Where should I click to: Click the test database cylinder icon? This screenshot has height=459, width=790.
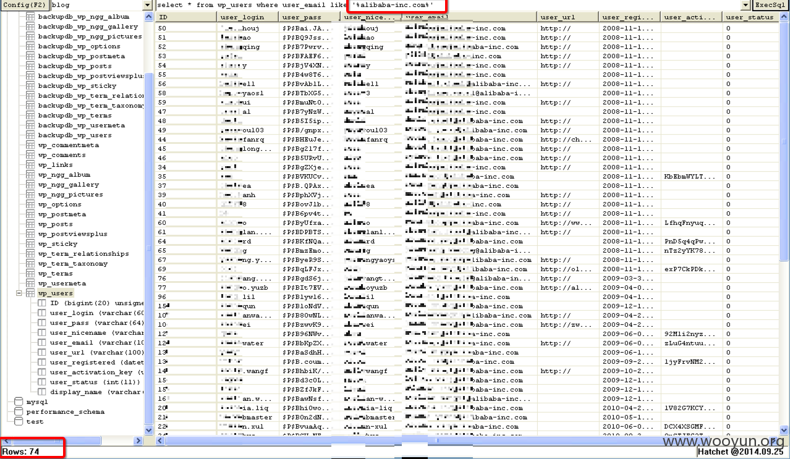click(19, 422)
